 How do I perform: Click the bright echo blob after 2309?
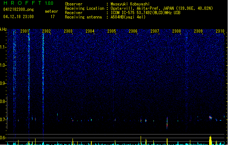(x=210, y=117)
